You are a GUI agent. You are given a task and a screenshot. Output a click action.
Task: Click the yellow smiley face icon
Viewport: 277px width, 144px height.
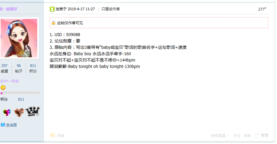click(x=3, y=87)
